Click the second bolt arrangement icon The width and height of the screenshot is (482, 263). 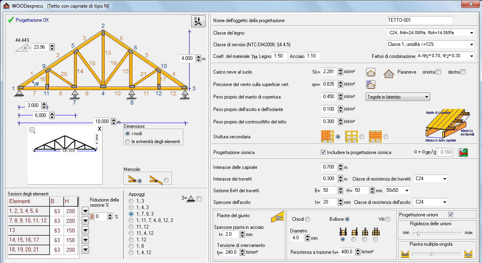[354, 232]
